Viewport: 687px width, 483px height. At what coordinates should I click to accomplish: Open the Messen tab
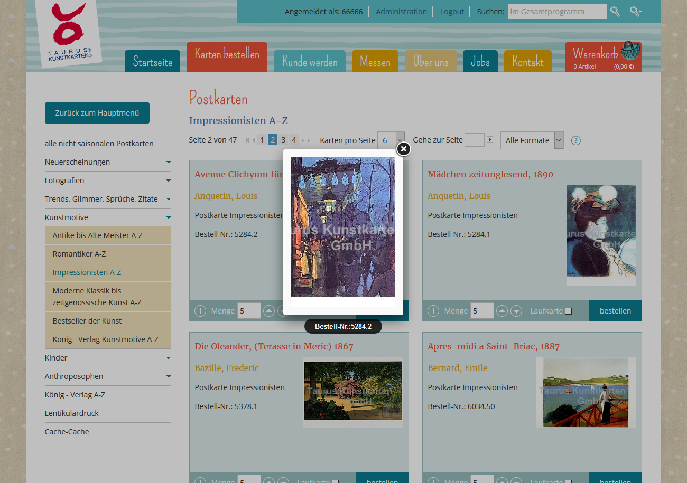pyautogui.click(x=375, y=61)
